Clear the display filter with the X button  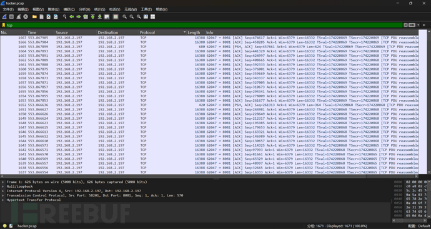coord(405,25)
